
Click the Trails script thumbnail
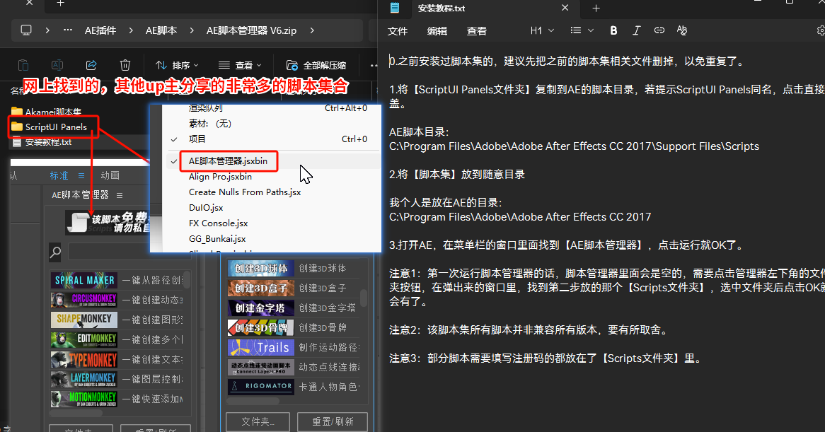pos(261,347)
